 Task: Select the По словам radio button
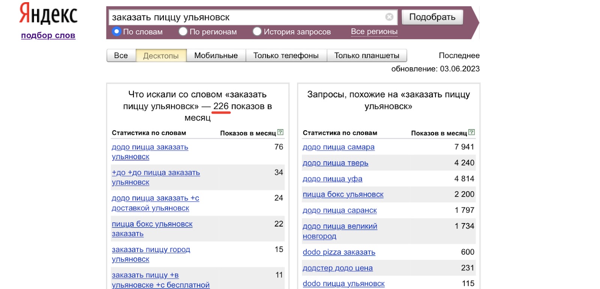point(117,31)
